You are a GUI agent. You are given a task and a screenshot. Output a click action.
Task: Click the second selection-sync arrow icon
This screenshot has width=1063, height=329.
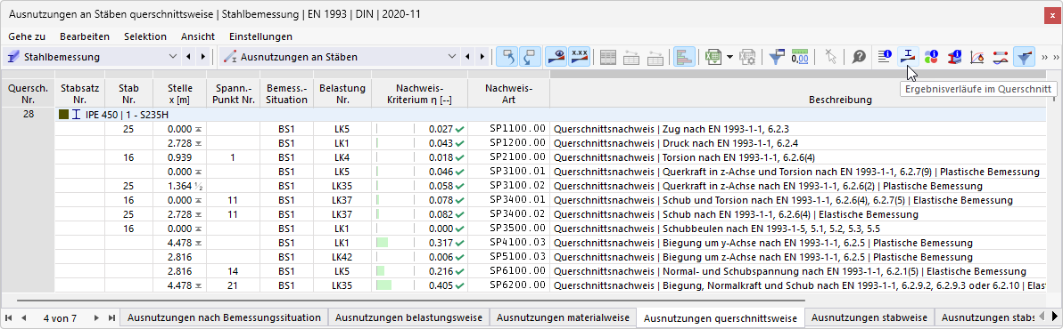pos(530,57)
